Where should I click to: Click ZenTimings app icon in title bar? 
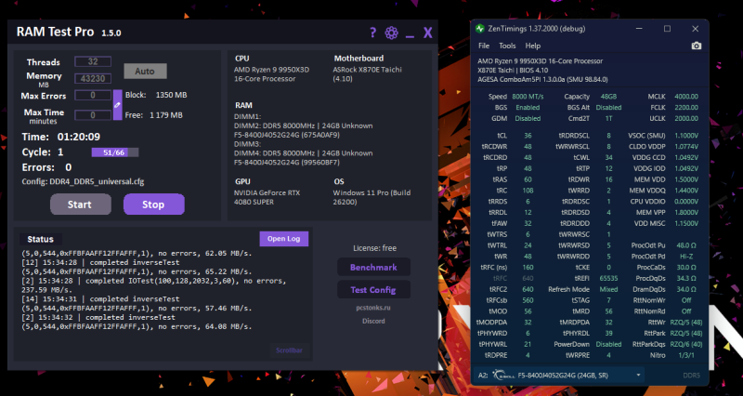click(x=480, y=29)
